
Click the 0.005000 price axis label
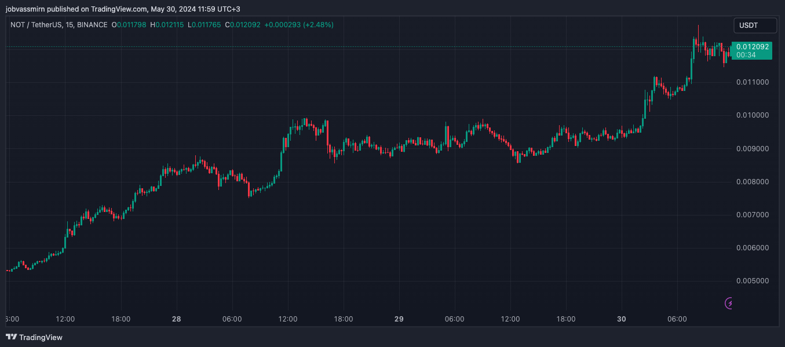coord(752,281)
